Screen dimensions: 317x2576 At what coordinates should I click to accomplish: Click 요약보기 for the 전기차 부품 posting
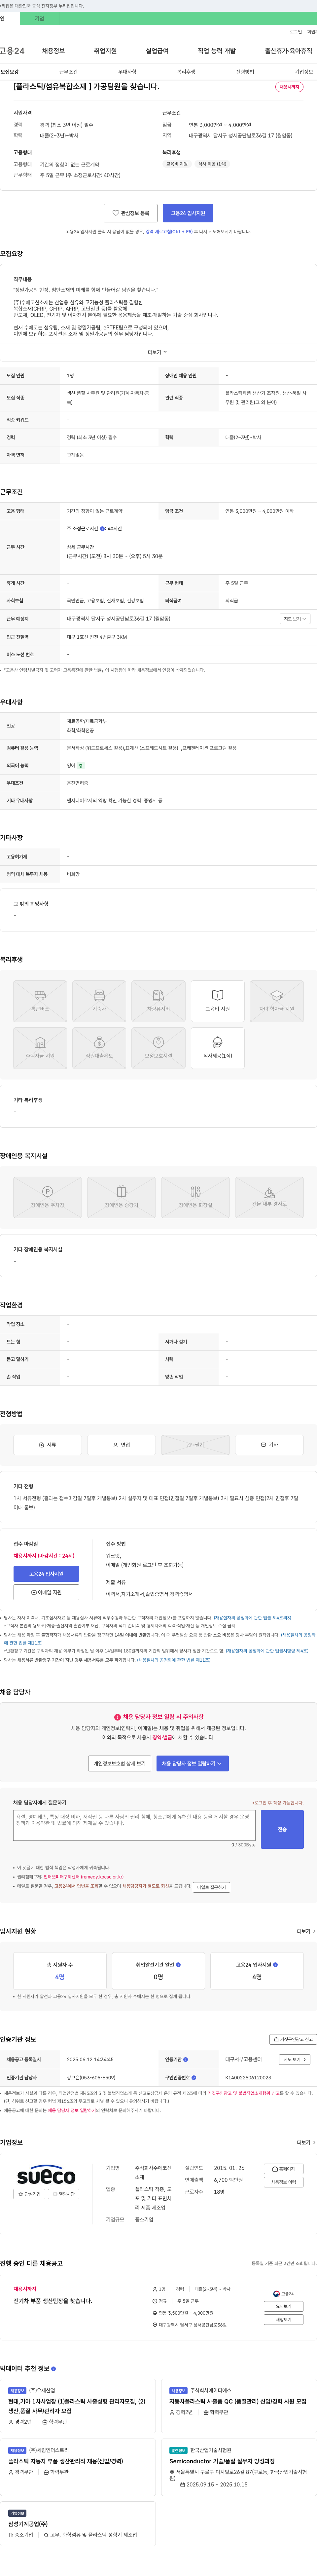284,2306
